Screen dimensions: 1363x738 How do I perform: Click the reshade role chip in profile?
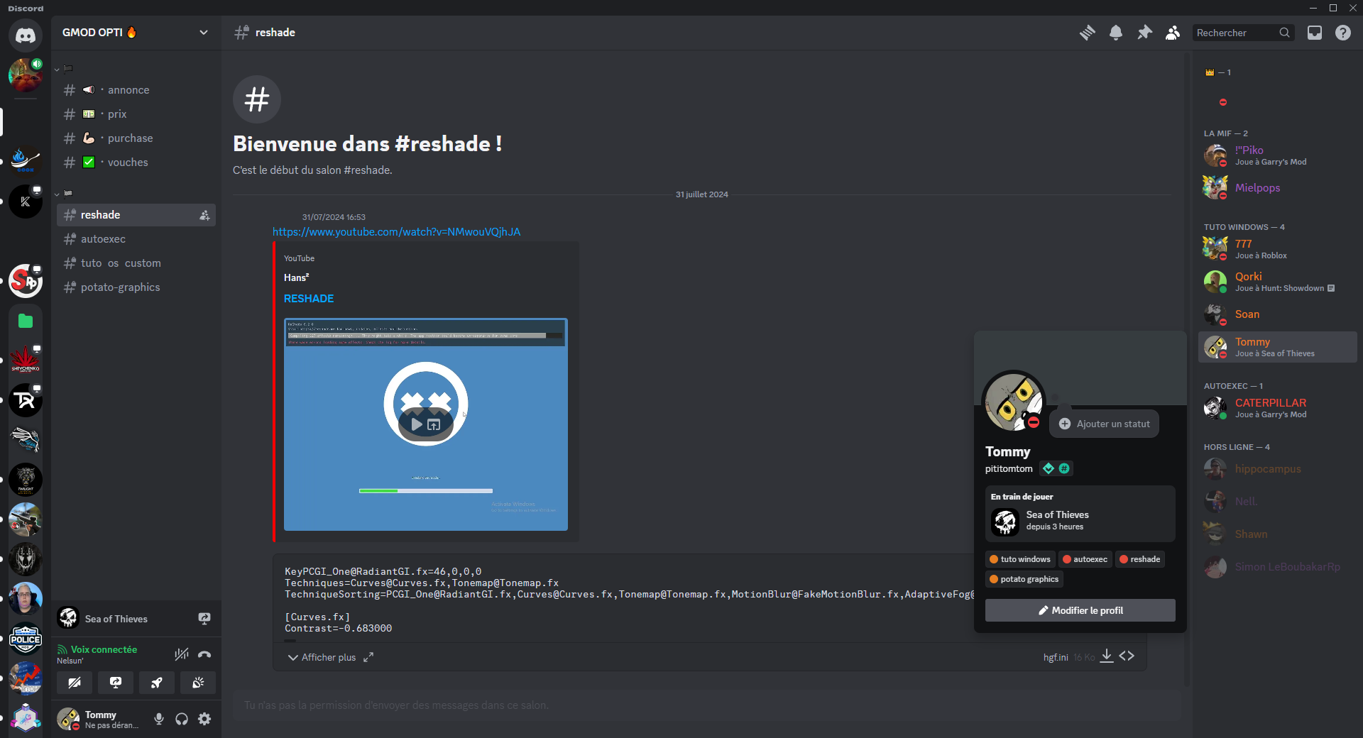coord(1140,559)
